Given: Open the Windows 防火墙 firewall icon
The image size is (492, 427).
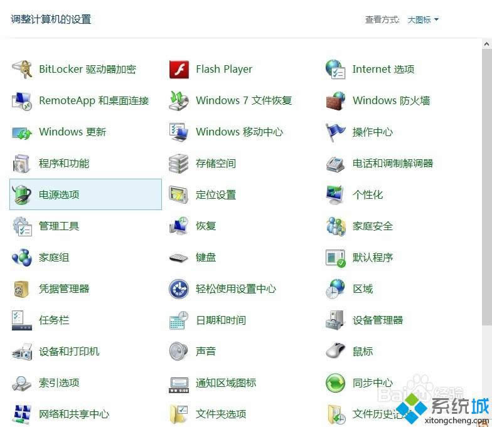Looking at the screenshot, I should (x=336, y=100).
